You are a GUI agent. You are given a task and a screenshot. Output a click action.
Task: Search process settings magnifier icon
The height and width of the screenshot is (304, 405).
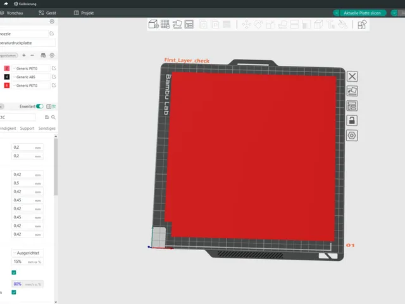(53, 117)
